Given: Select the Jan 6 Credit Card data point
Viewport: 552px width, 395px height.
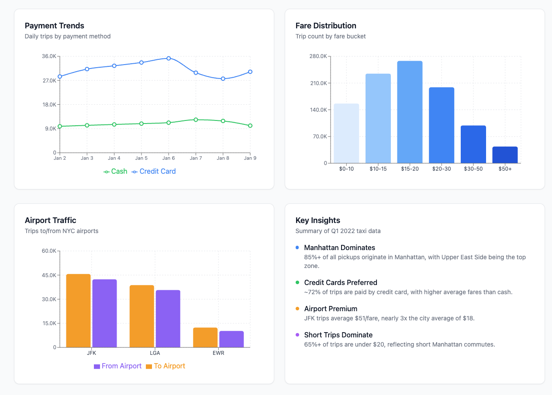Looking at the screenshot, I should coord(169,58).
